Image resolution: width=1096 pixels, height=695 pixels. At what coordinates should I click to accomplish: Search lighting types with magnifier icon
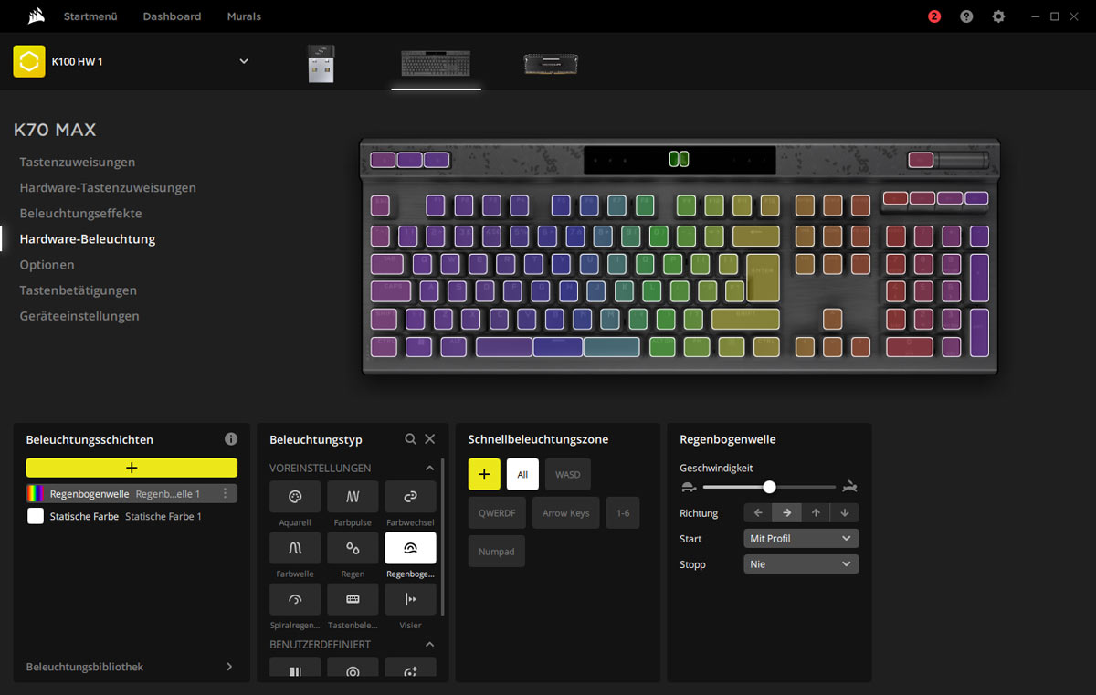(x=411, y=439)
